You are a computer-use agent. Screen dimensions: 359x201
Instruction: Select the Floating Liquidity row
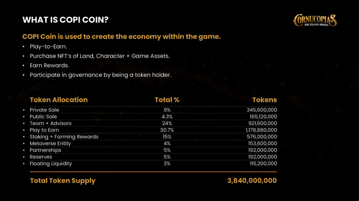coord(153,163)
